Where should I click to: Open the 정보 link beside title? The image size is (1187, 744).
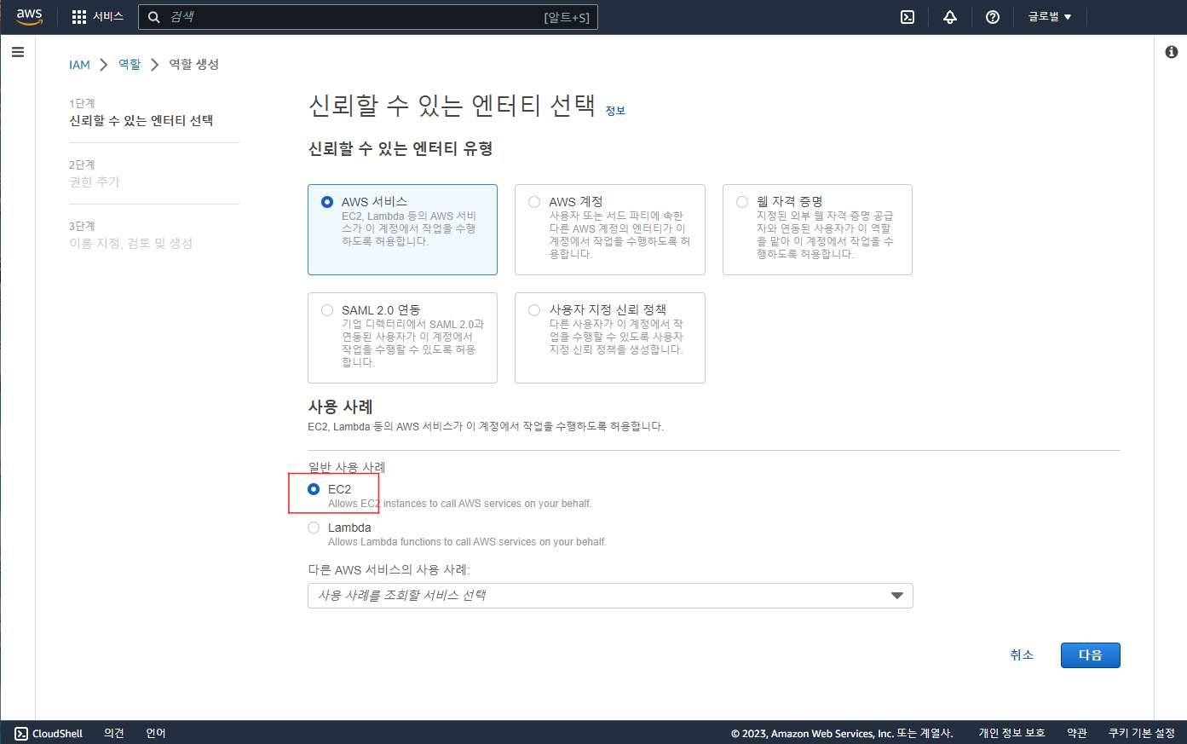click(615, 111)
